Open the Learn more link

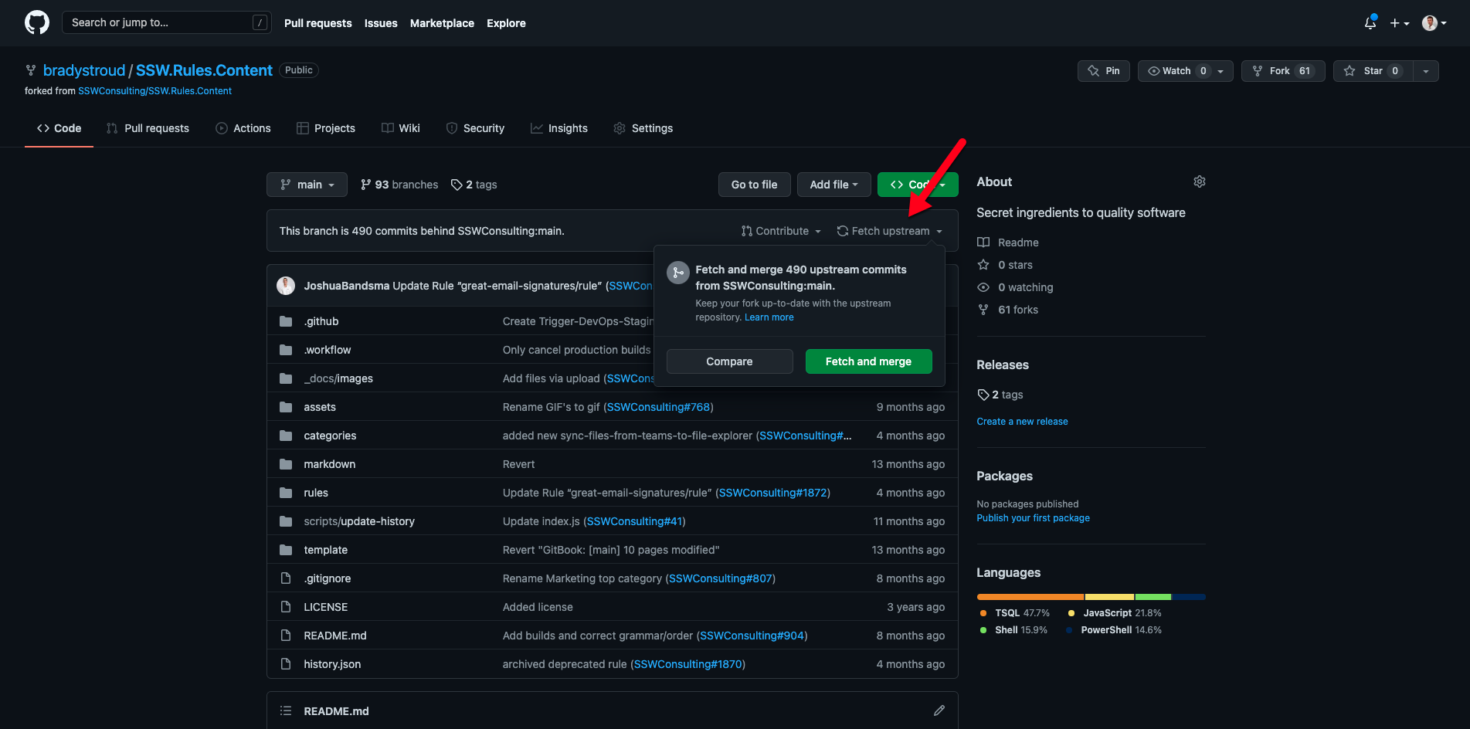tap(769, 317)
